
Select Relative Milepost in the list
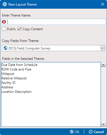coord(14,78)
